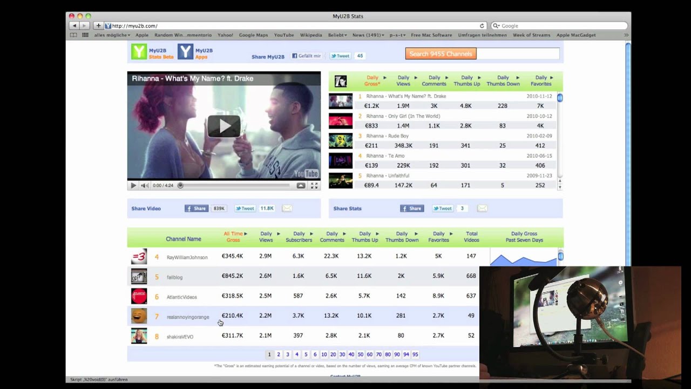Click the video progress seek bar
Image resolution: width=691 pixels, height=389 pixels.
point(235,185)
